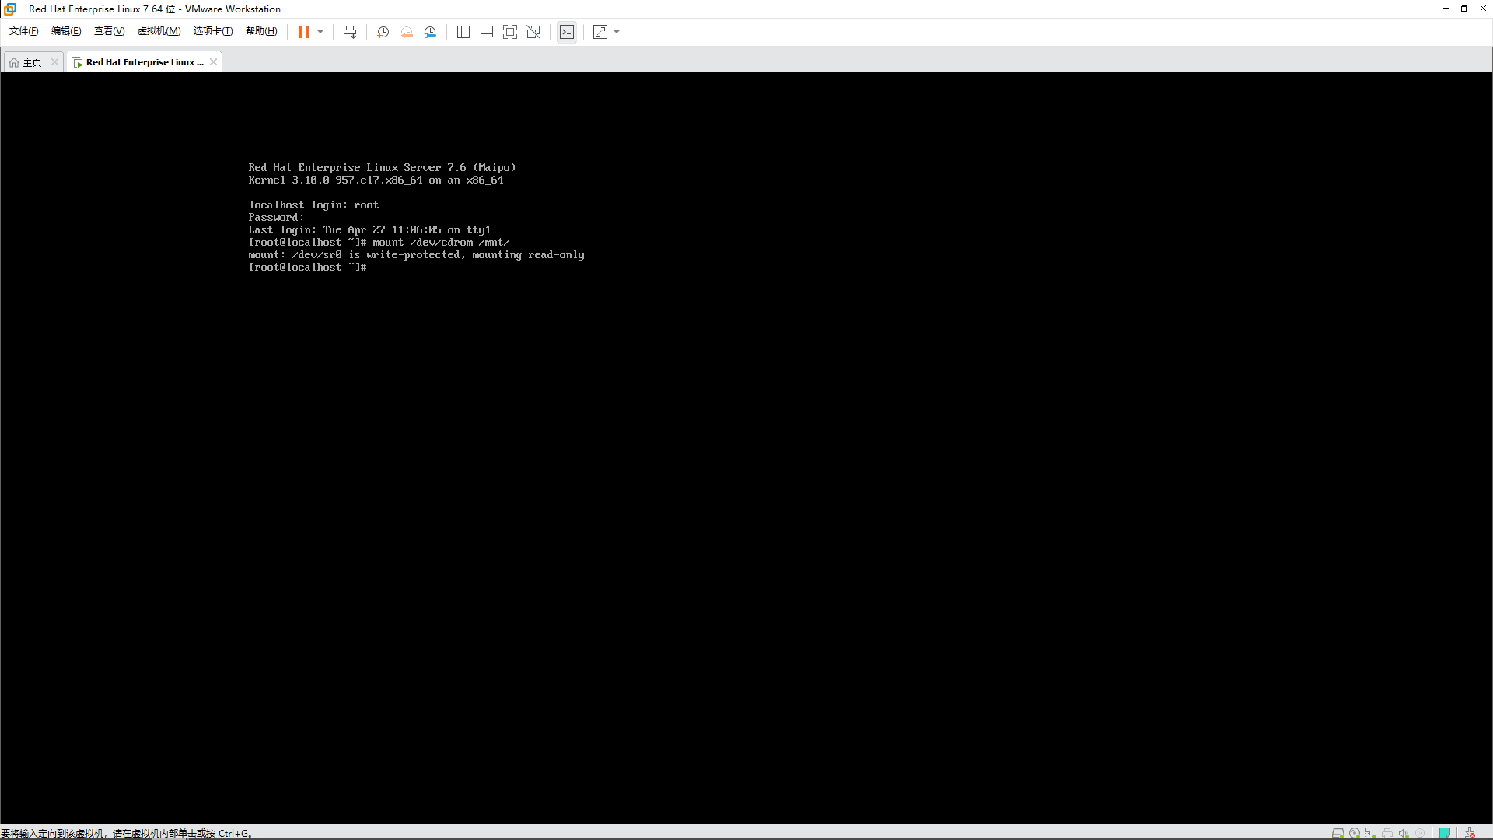Send Ctrl+Alt+Del to the guest OS
Viewport: 1493px width, 840px height.
350,32
